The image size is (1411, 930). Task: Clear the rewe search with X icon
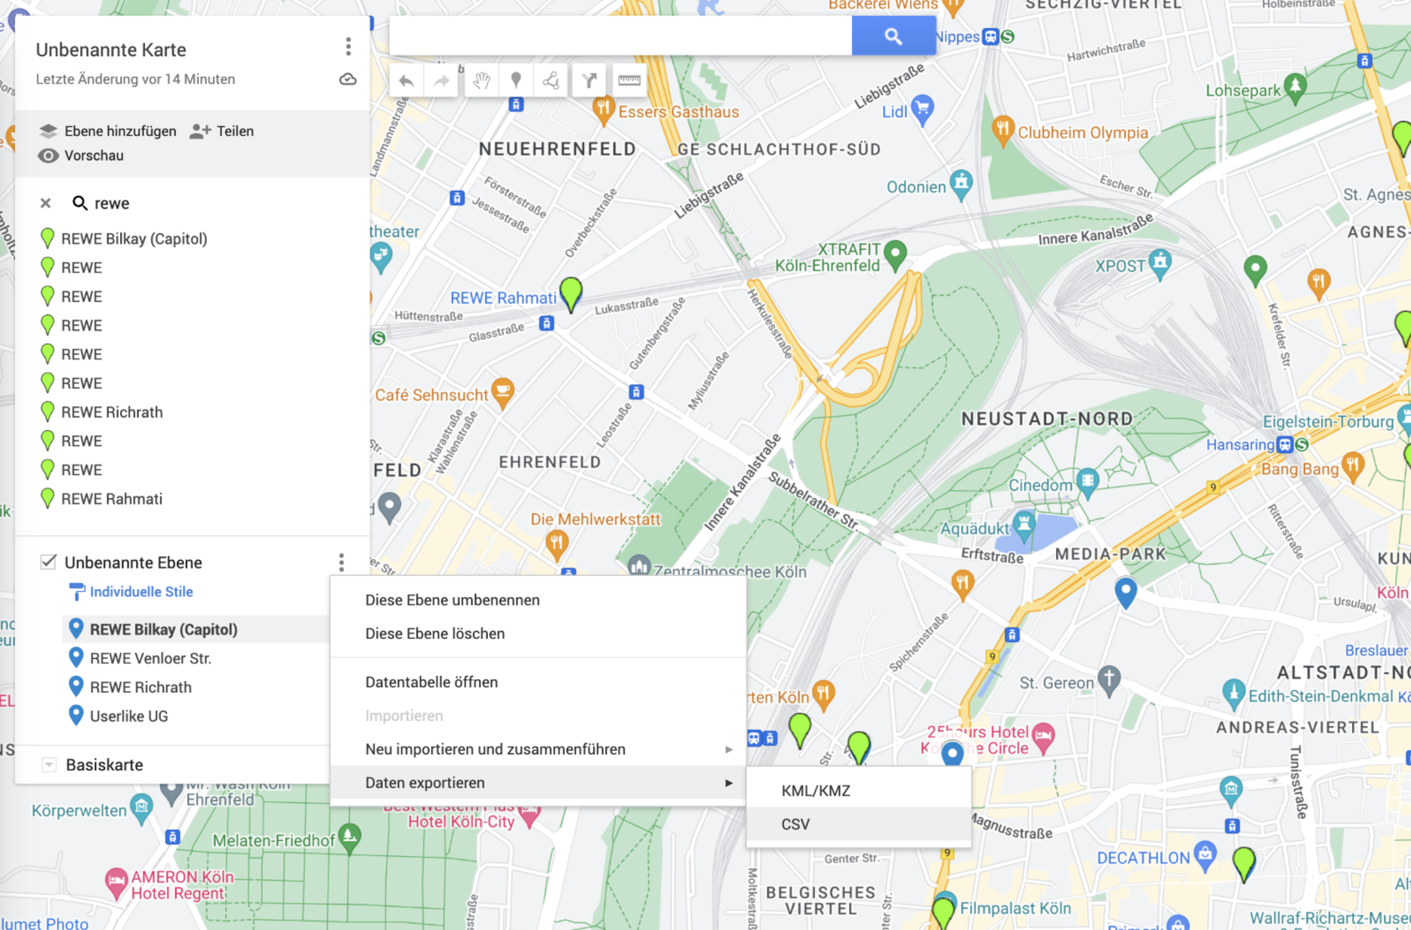click(x=45, y=203)
